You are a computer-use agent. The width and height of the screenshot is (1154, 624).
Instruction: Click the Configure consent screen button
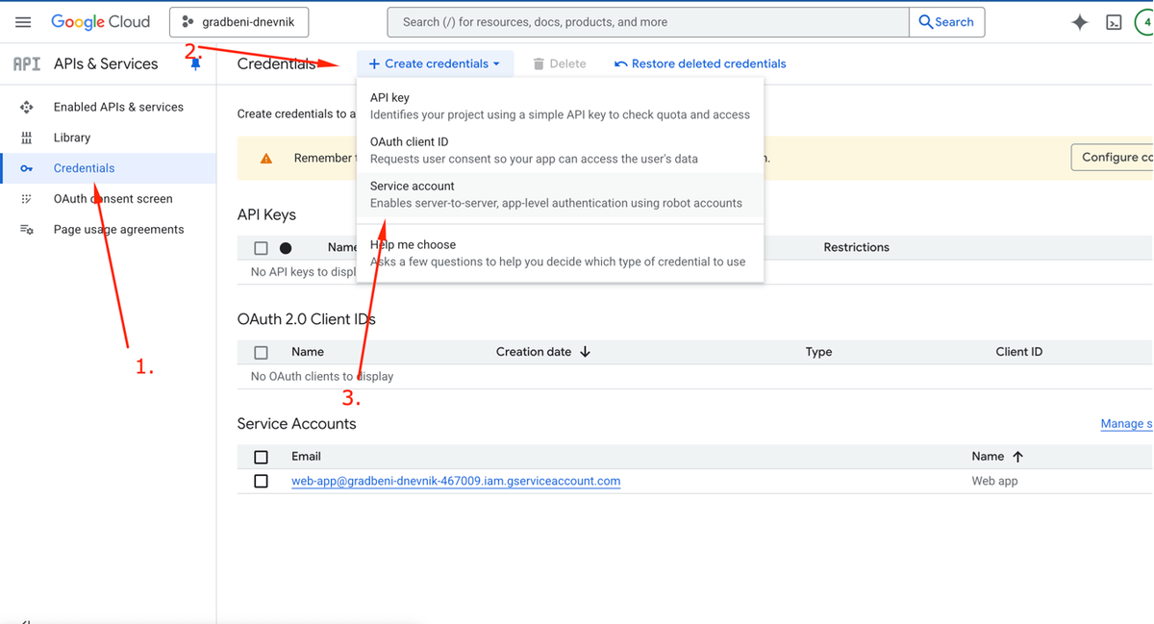pyautogui.click(x=1113, y=157)
